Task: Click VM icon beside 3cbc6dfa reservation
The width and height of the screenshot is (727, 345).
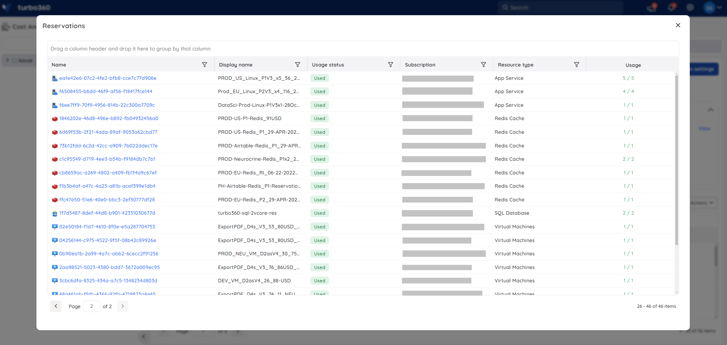Action: 55,281
